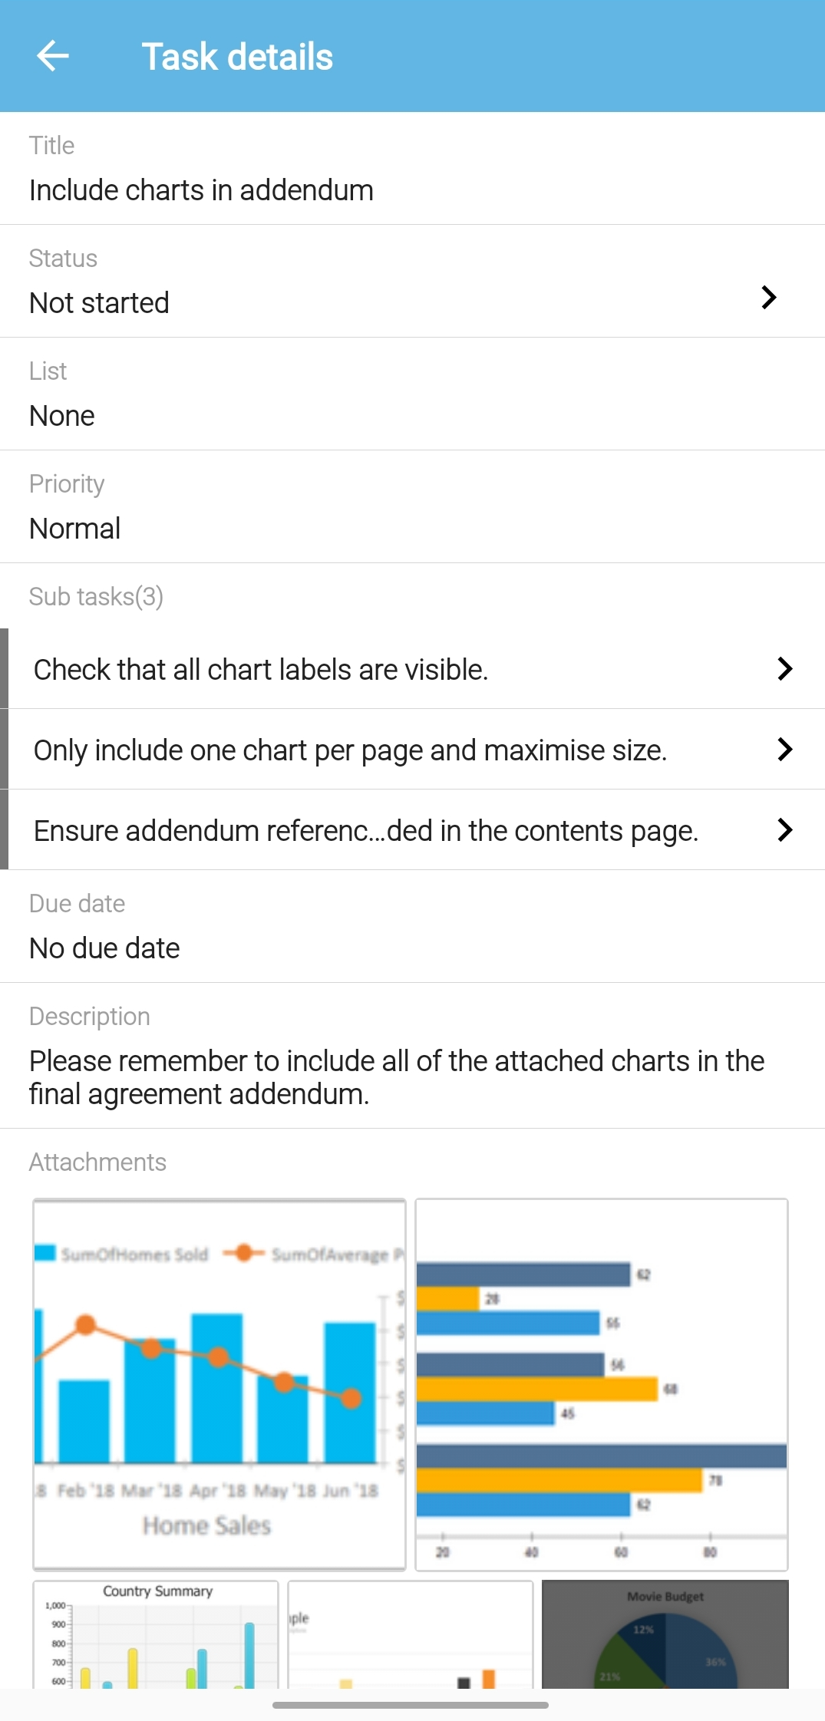Viewport: 825px width, 1721px height.
Task: Open subtask about one chart per page
Action: point(350,750)
